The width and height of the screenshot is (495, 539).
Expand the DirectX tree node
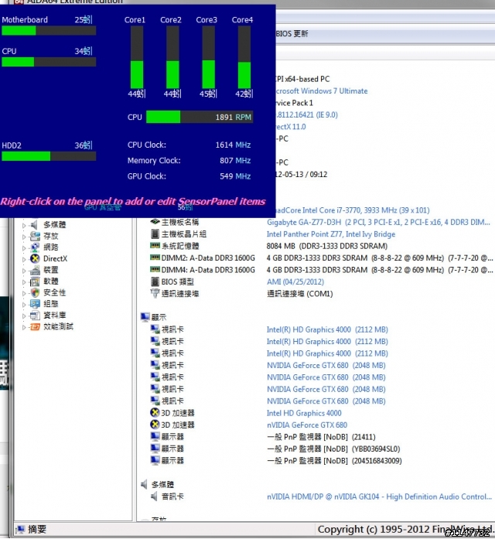pos(24,260)
